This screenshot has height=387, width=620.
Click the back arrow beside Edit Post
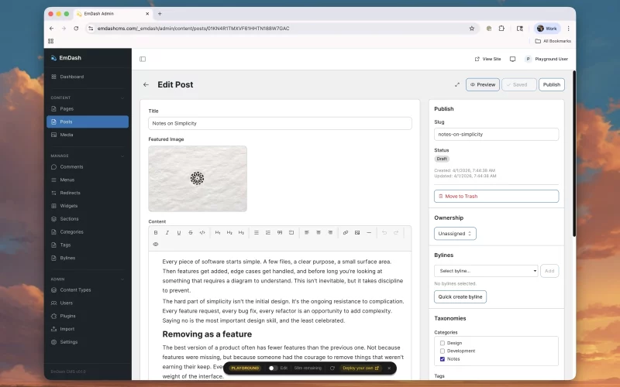click(x=146, y=84)
